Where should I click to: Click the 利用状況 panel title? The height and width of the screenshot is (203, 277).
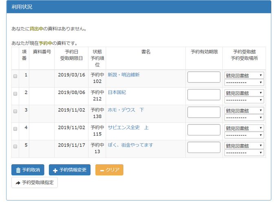coord(22,7)
